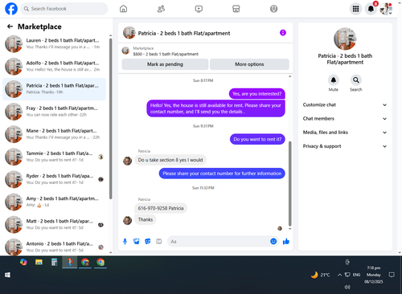
Task: Expand Privacy & support section
Action: pos(345,146)
